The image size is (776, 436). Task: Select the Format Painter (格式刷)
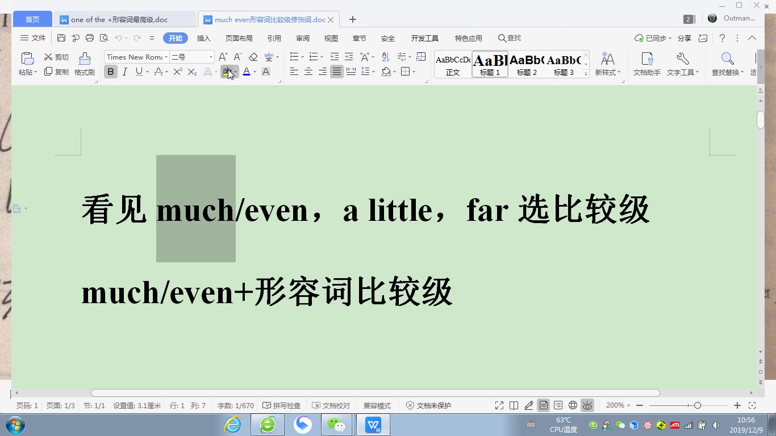point(85,64)
